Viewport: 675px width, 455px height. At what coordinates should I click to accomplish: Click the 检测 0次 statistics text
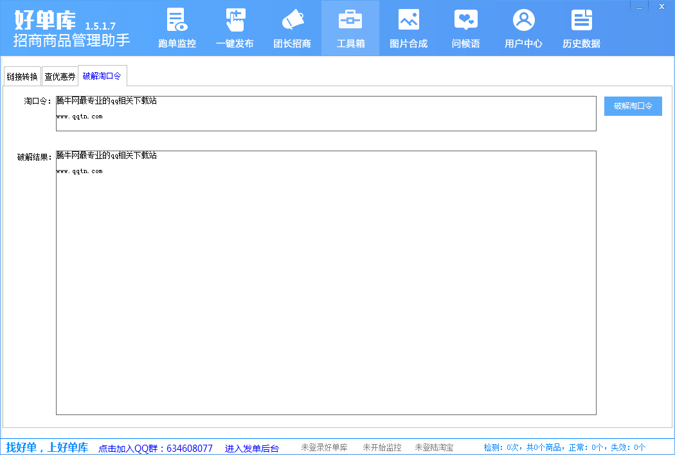click(x=564, y=448)
